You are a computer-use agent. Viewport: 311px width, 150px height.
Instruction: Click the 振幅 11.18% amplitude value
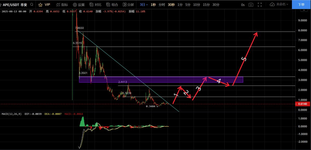[x=137, y=11]
